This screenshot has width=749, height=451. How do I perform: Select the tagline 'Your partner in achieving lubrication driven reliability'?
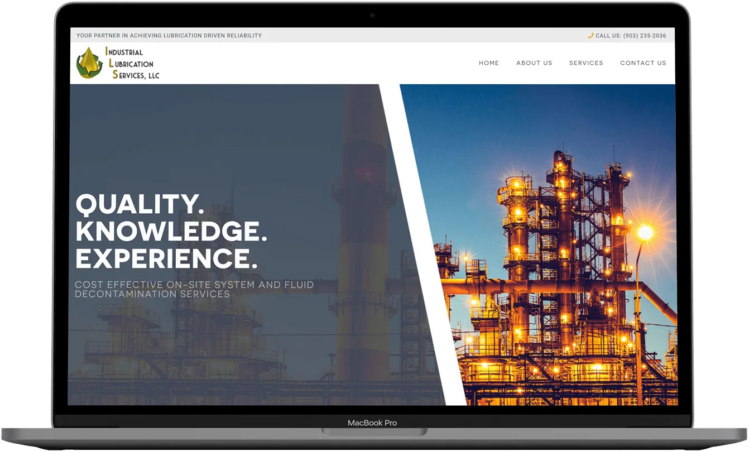tap(169, 36)
